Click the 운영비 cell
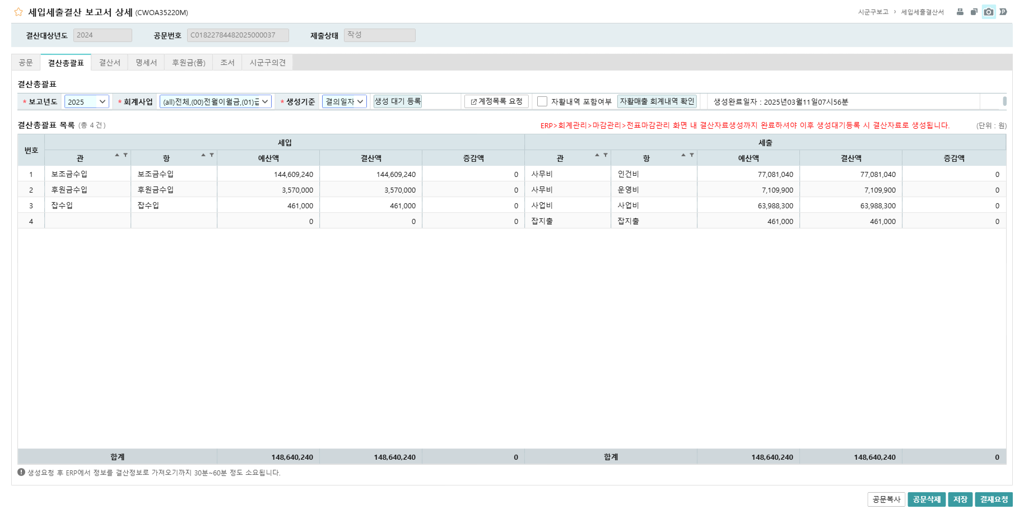1024x518 pixels. [654, 190]
